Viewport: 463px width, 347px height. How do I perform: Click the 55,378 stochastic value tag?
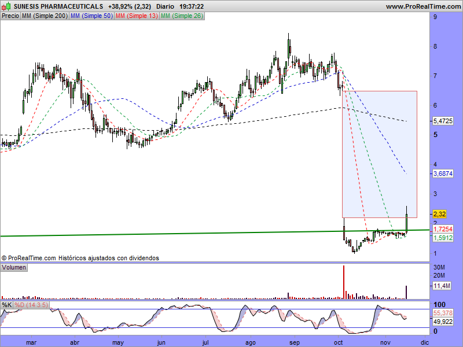point(443,312)
